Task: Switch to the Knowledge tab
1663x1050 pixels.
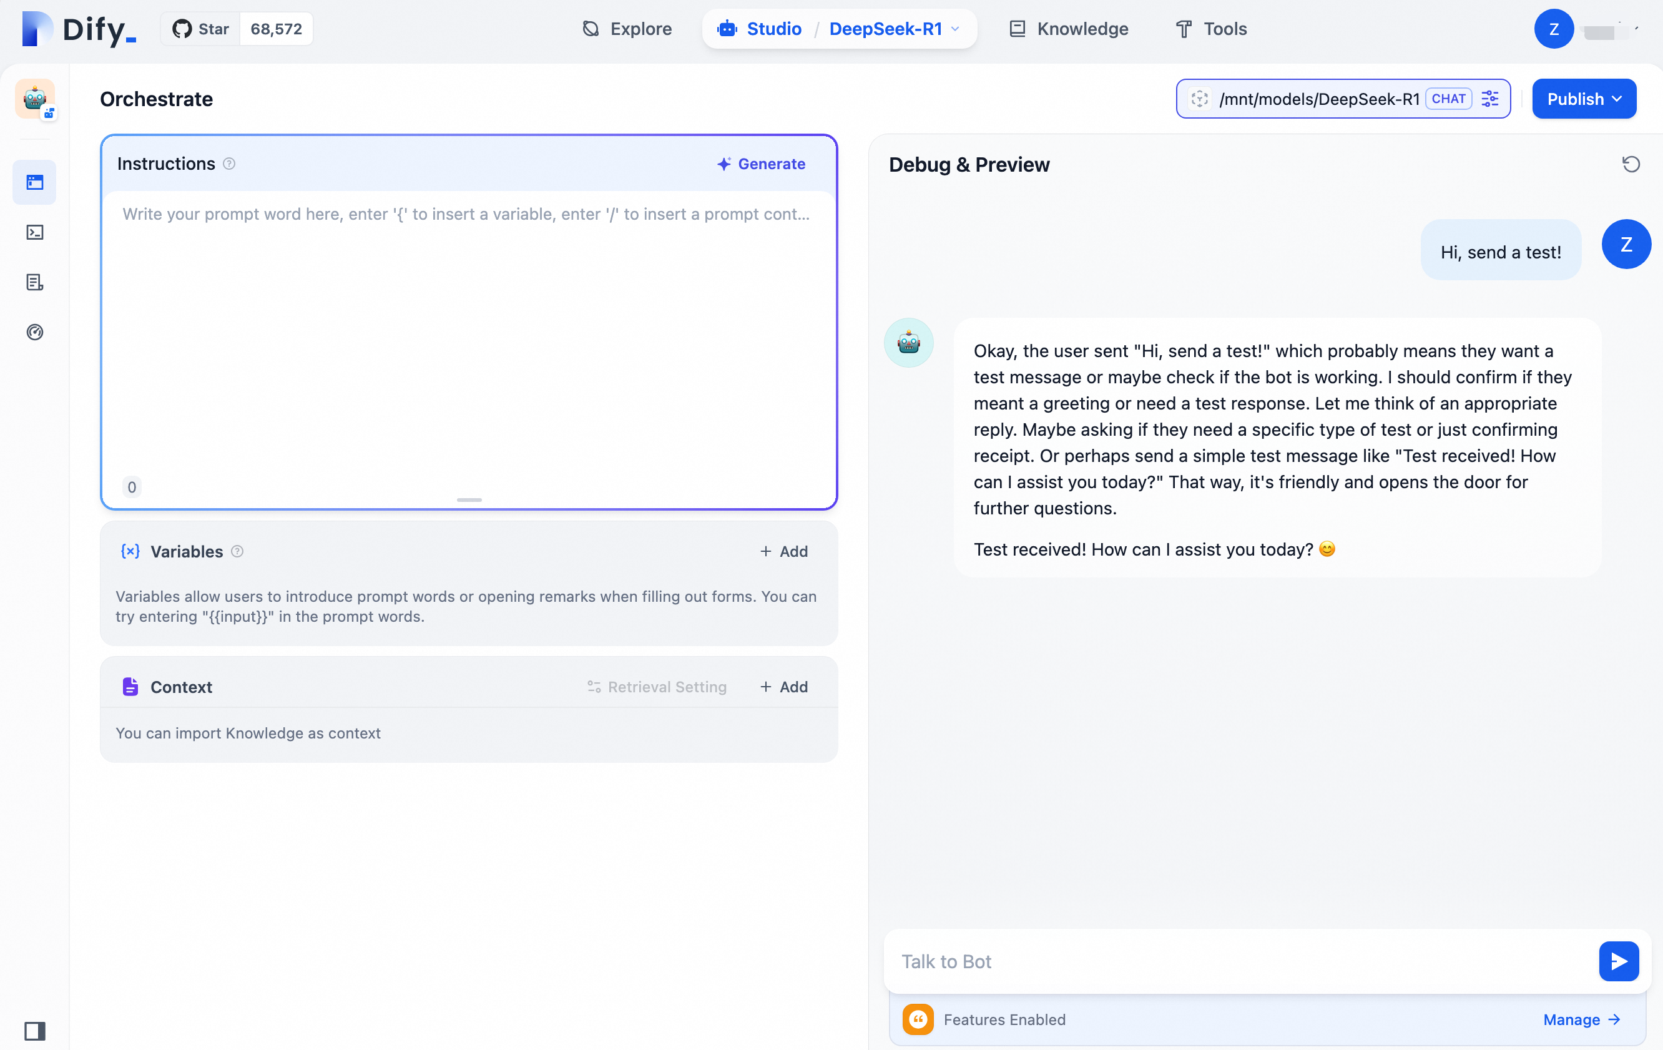Action: pyautogui.click(x=1069, y=29)
